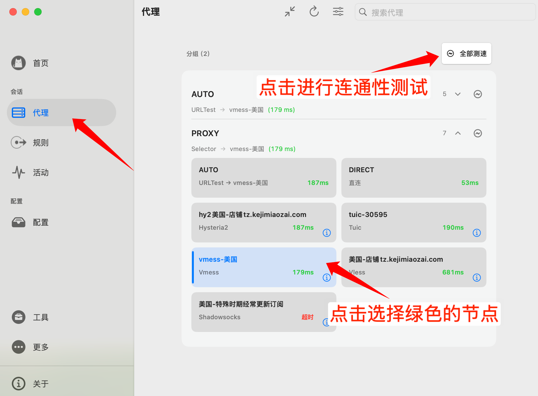Click the 超时 timeout status text
Viewport: 538px width, 396px height.
tap(308, 317)
